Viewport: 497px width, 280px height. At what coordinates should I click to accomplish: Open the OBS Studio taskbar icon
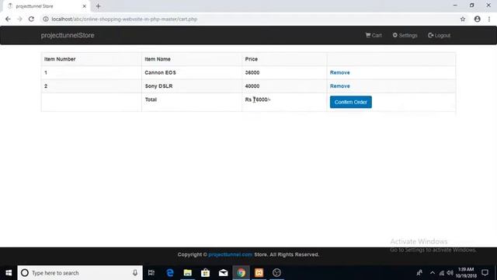[x=276, y=273]
